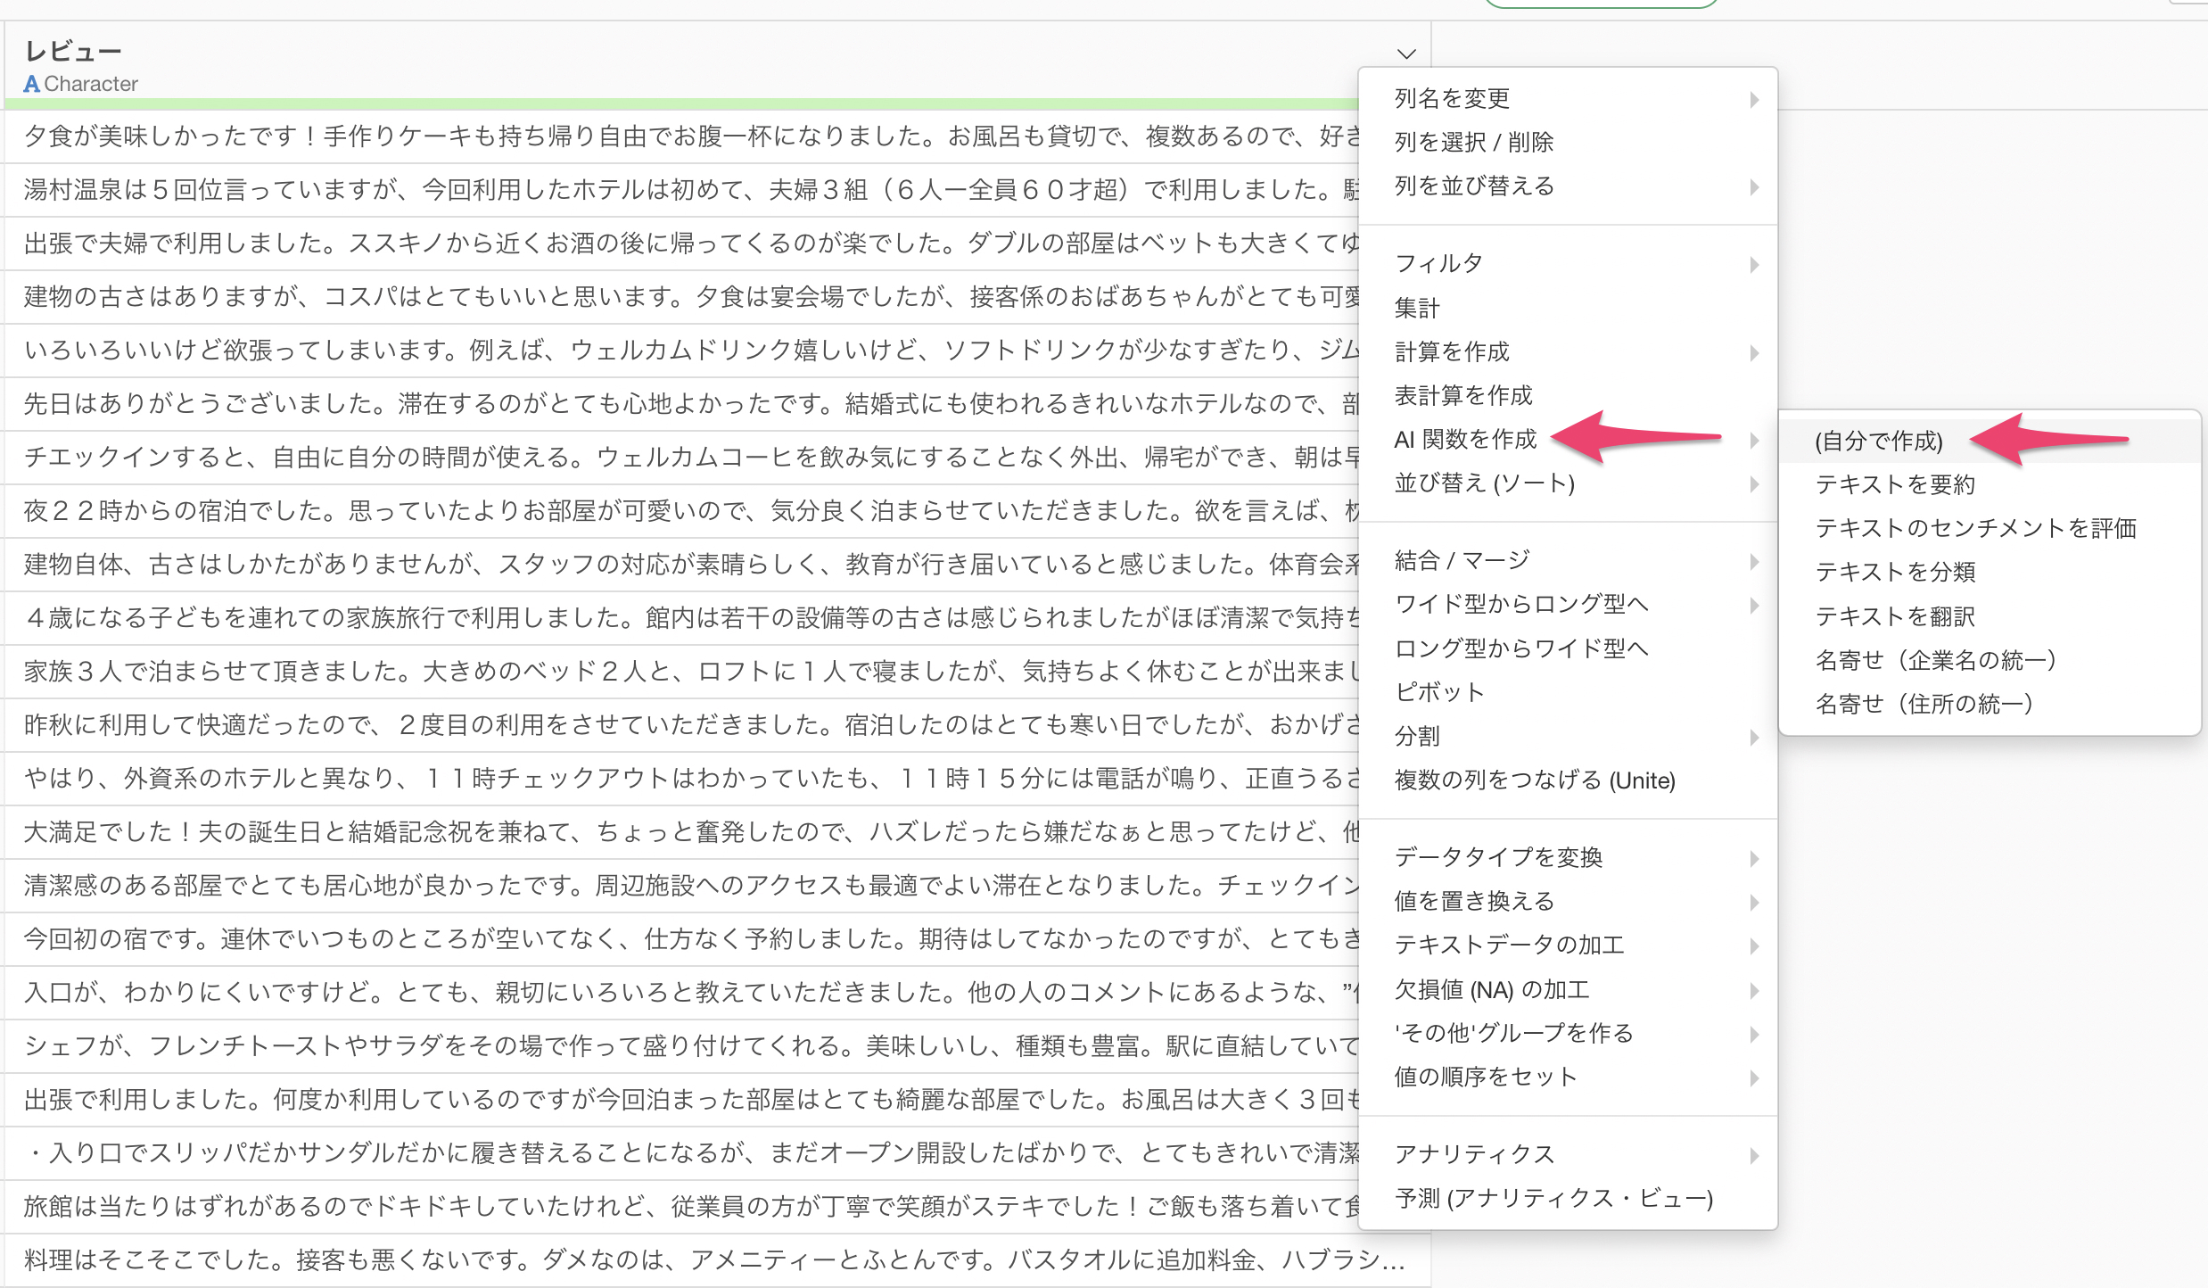Image resolution: width=2208 pixels, height=1288 pixels.
Task: Click テキストのセンチメントを評価 option
Action: click(x=1975, y=528)
